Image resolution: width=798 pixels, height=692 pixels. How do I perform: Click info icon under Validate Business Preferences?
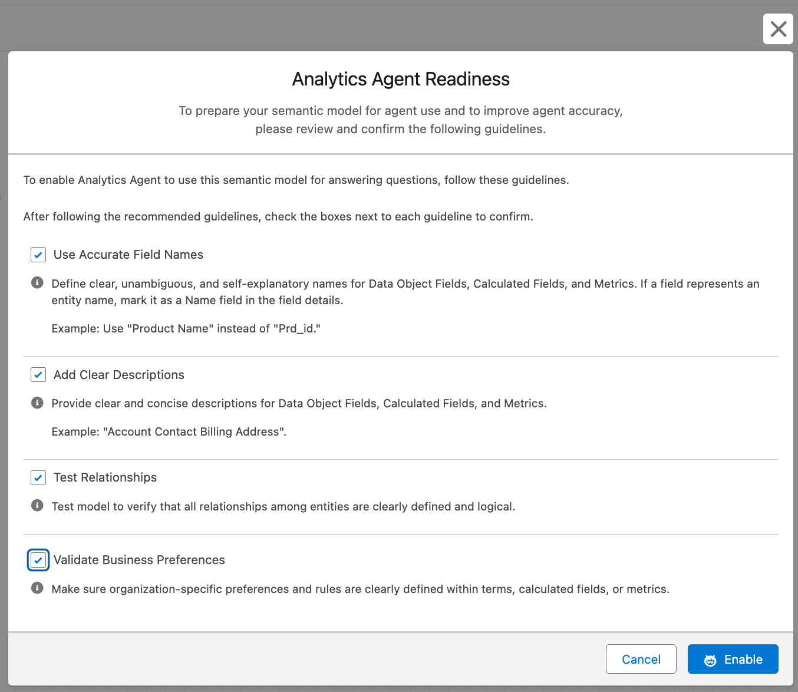37,588
